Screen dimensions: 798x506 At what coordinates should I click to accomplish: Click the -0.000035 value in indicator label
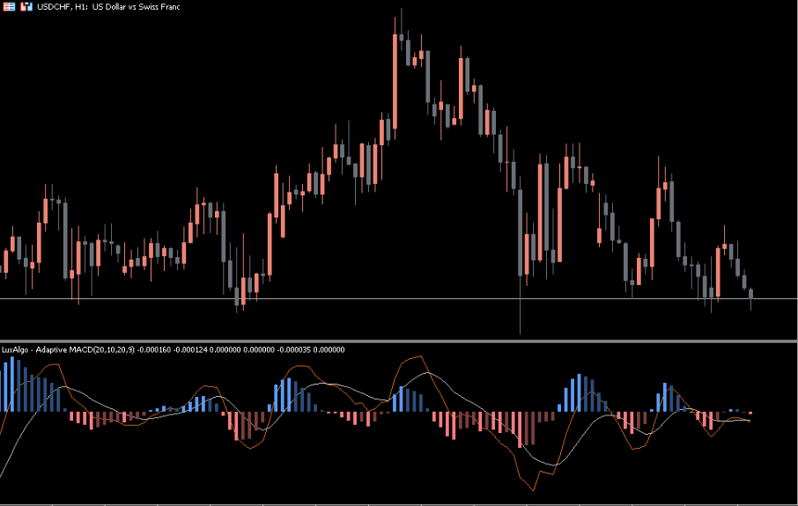point(294,349)
